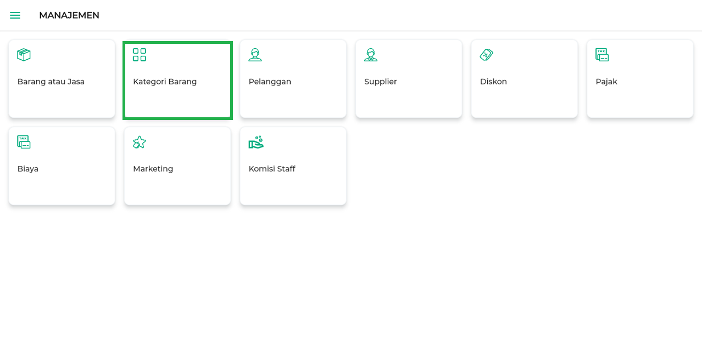Image resolution: width=702 pixels, height=343 pixels.
Task: Click the Pelanggan person icon
Action: [x=255, y=55]
